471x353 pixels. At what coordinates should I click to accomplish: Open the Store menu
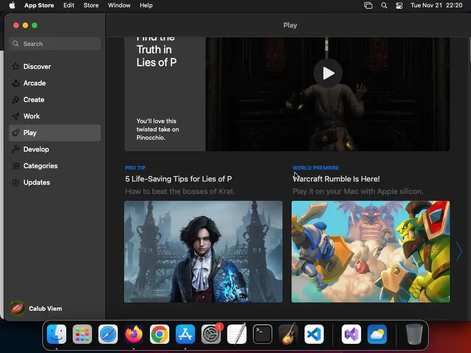(x=91, y=6)
